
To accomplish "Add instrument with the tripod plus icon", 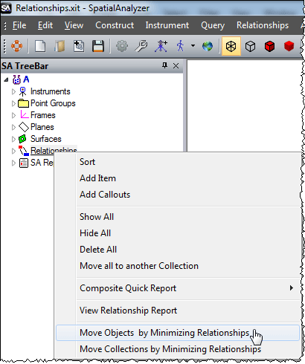I will click(x=161, y=46).
